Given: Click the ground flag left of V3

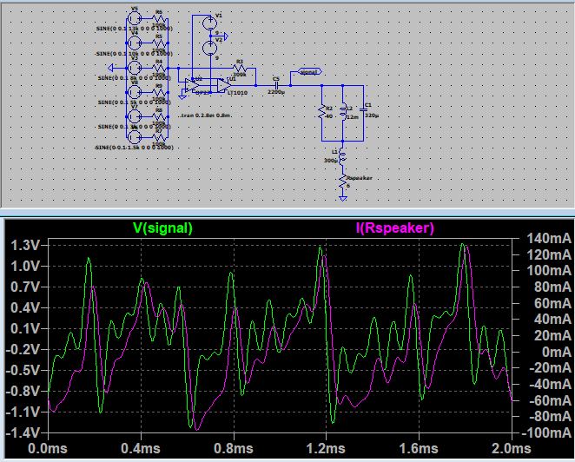Looking at the screenshot, I should [111, 68].
